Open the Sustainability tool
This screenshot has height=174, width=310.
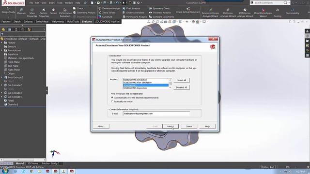tap(293, 11)
